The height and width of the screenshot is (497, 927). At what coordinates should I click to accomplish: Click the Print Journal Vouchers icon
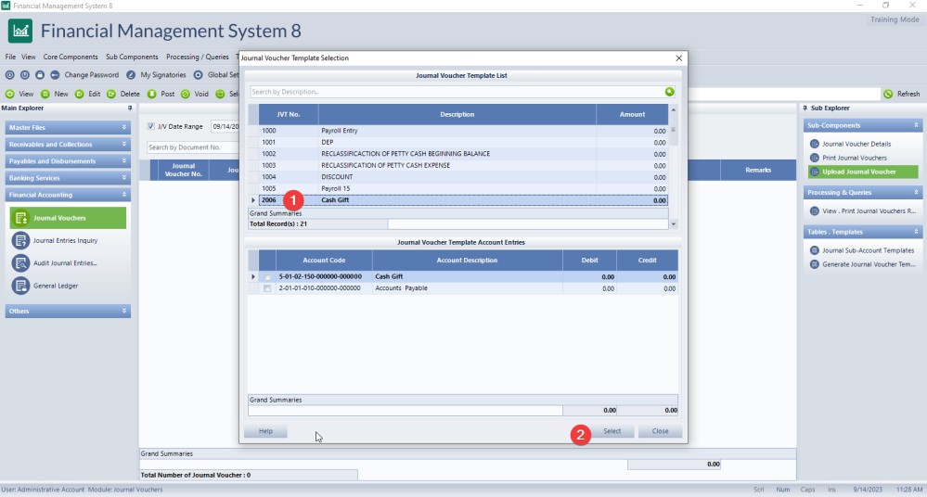tap(815, 158)
